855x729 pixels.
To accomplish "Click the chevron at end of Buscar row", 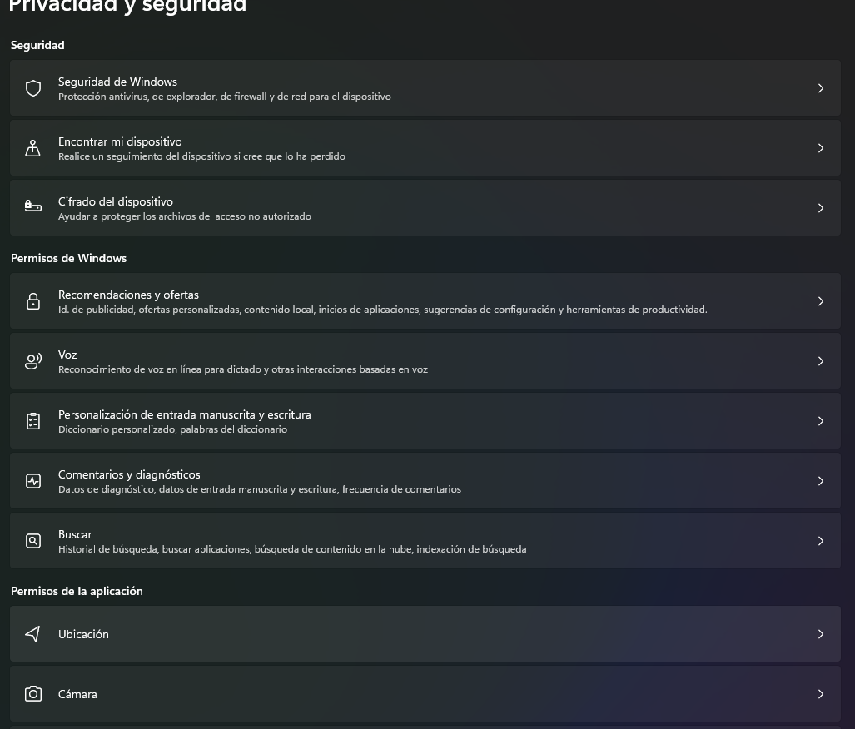I will [821, 541].
